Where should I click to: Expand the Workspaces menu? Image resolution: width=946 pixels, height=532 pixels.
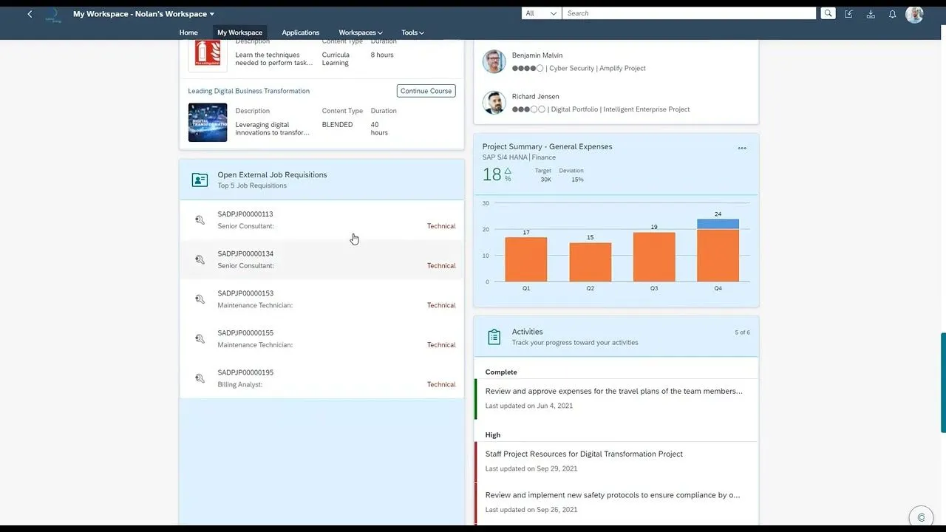360,33
